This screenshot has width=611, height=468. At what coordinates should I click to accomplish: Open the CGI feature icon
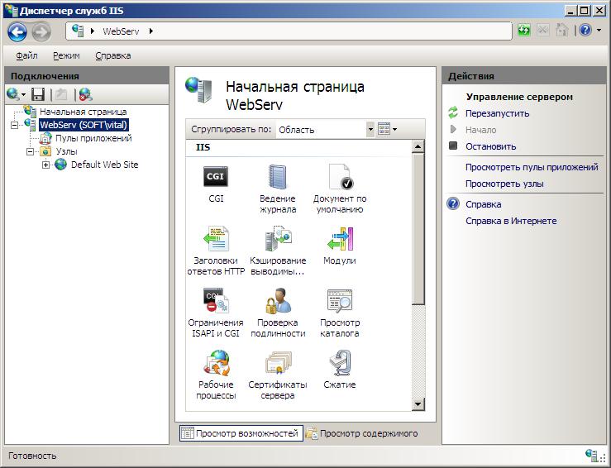tap(216, 184)
